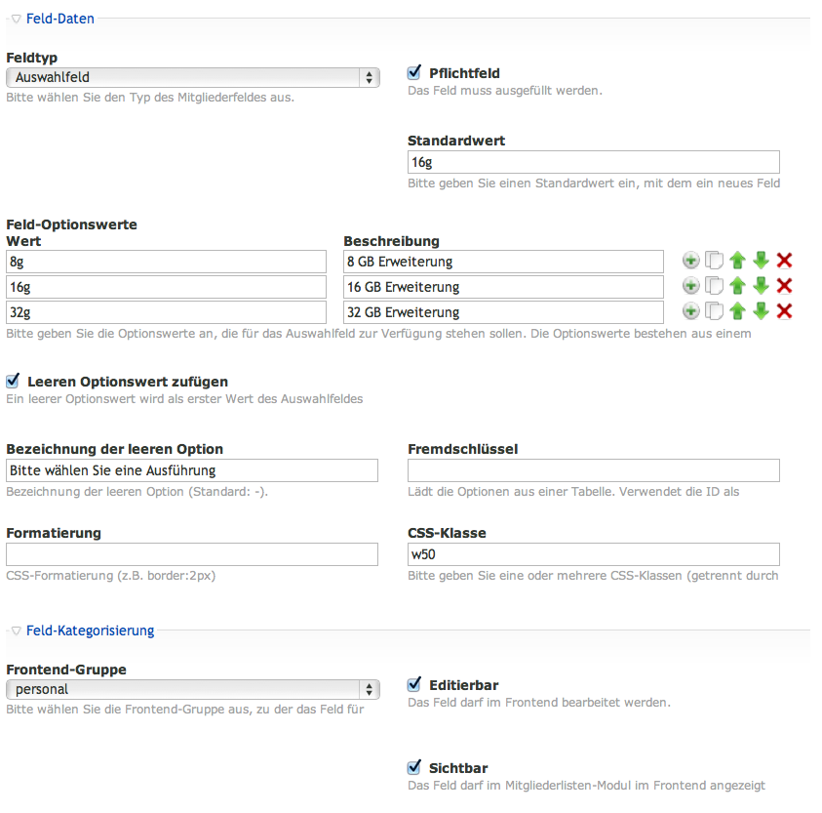Duplicate the 32g option row
The image size is (822, 813).
click(x=714, y=311)
